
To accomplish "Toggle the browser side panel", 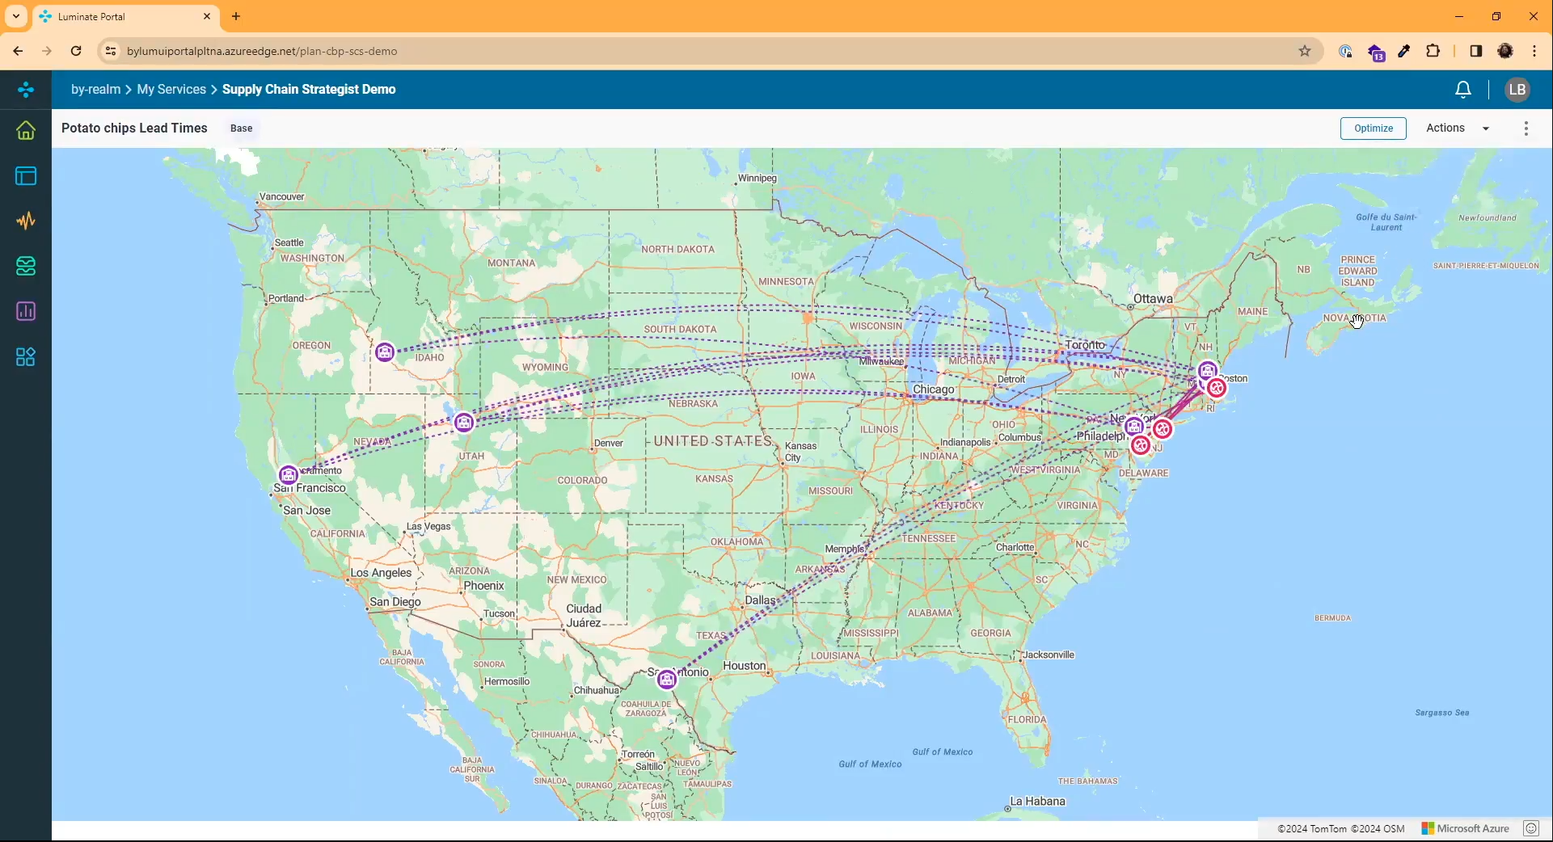I will coord(1475,51).
